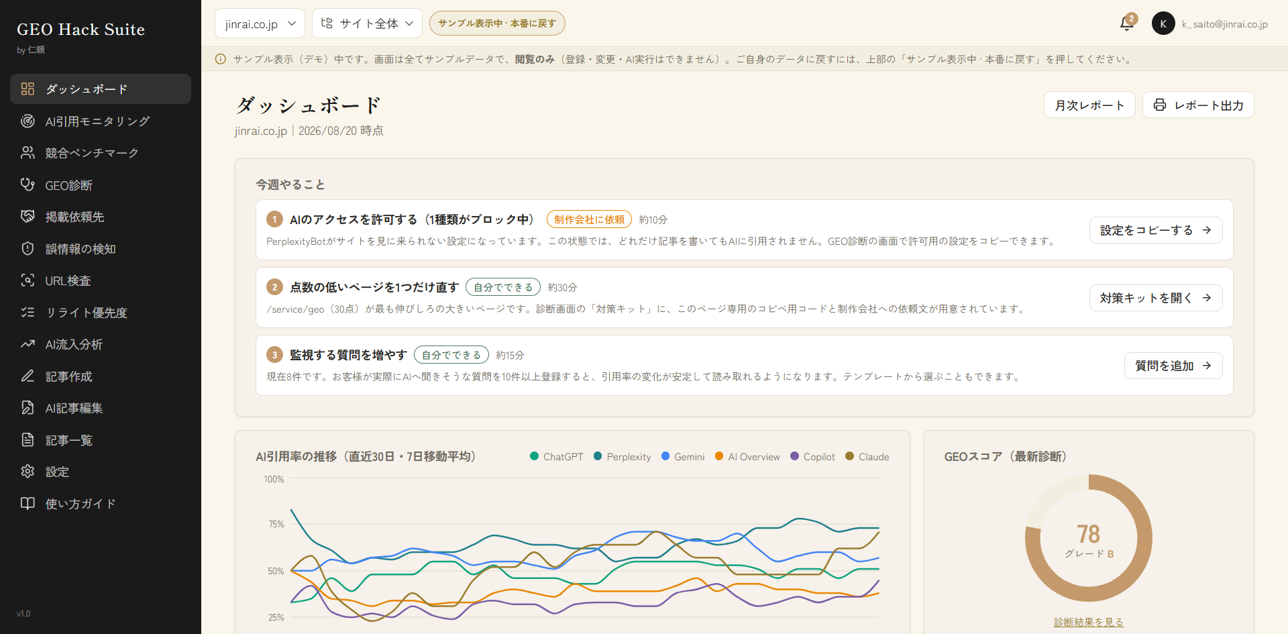Open notifications bell icon
1288x634 pixels.
1127,24
